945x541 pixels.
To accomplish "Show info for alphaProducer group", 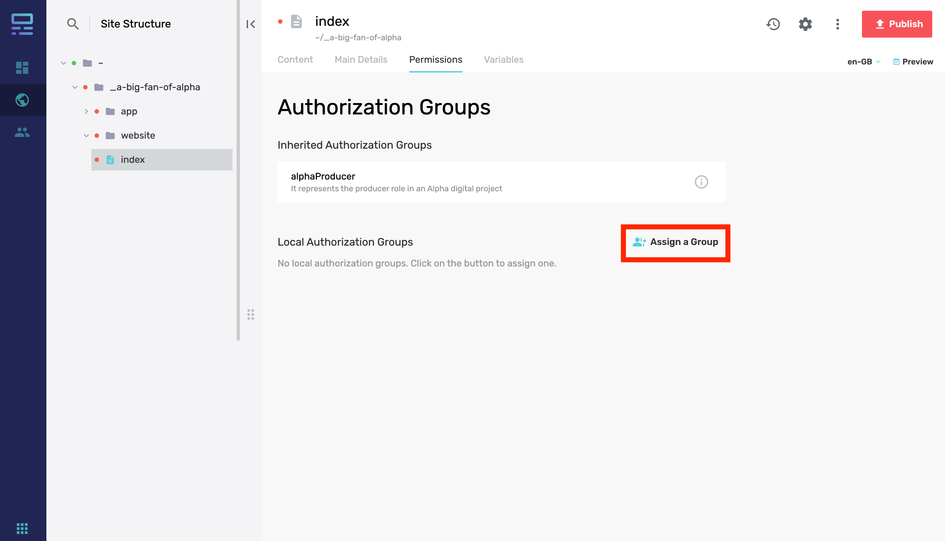I will (x=701, y=182).
